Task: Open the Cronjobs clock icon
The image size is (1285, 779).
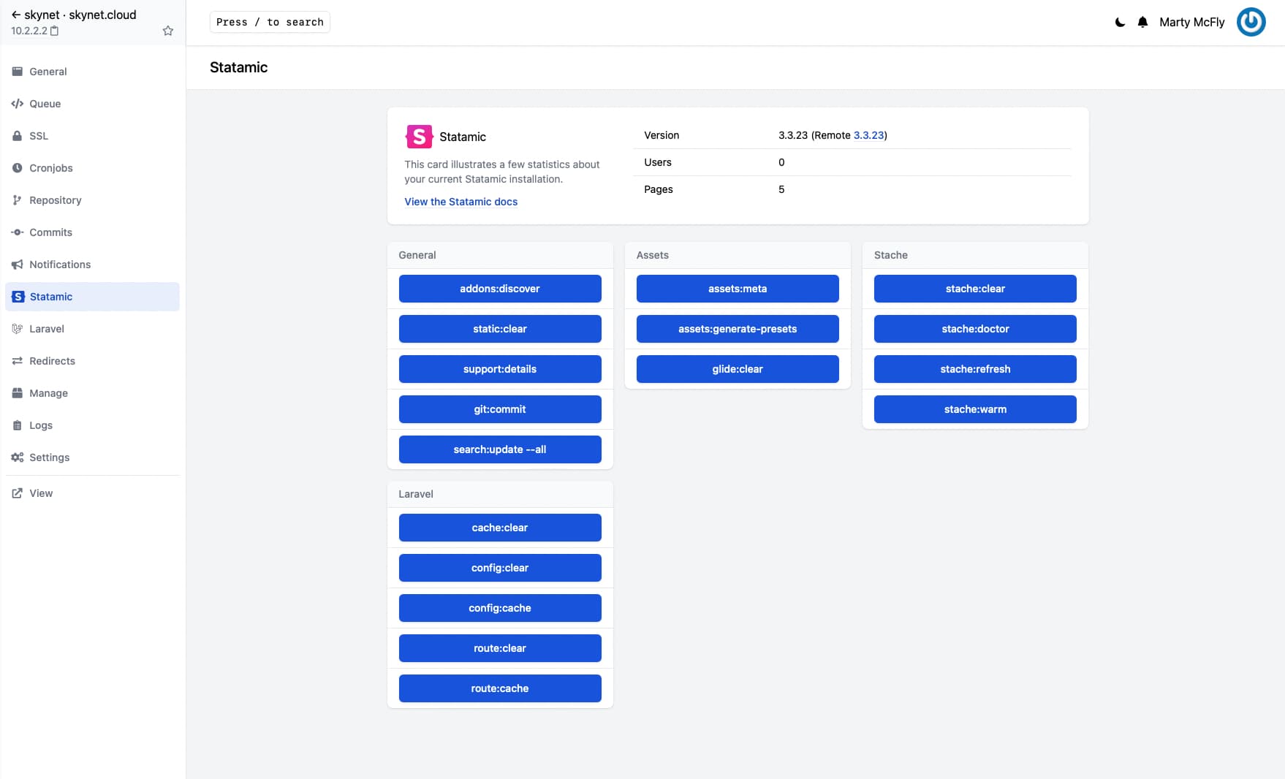Action: [x=18, y=168]
